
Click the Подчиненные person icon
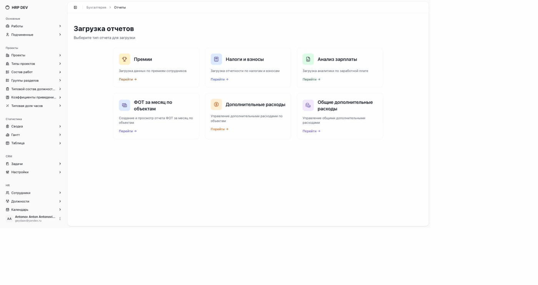7,35
